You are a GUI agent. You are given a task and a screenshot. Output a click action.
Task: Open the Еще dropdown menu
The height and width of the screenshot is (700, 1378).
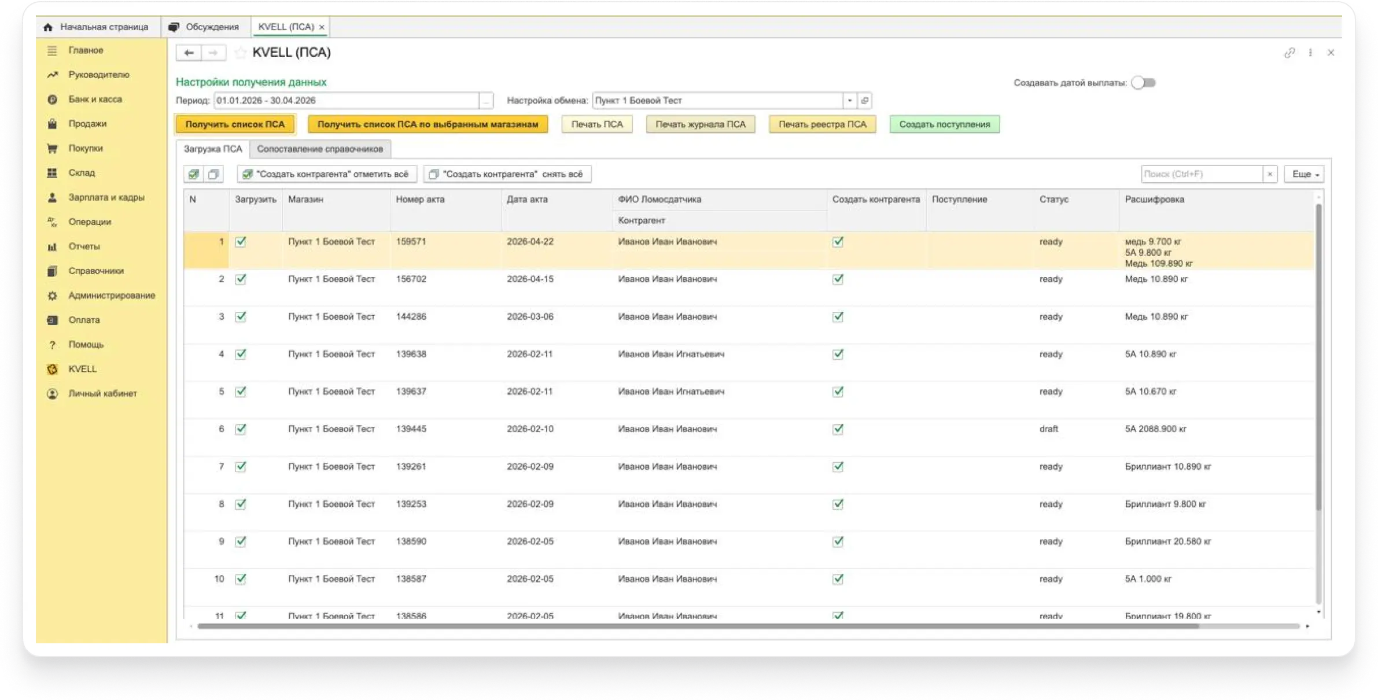click(1304, 174)
